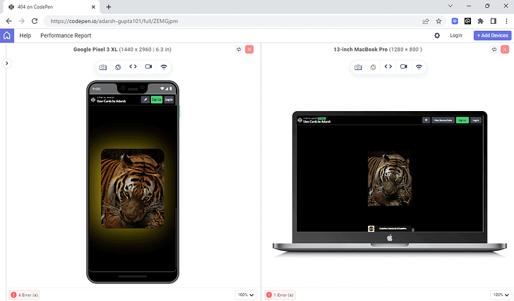
Task: Open the Performance Report tab
Action: [66, 35]
